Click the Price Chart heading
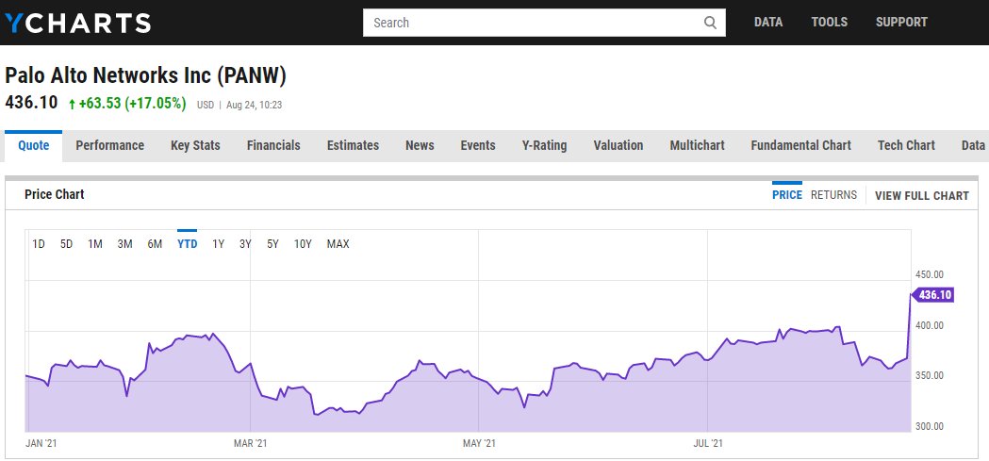The image size is (989, 461). pos(55,194)
